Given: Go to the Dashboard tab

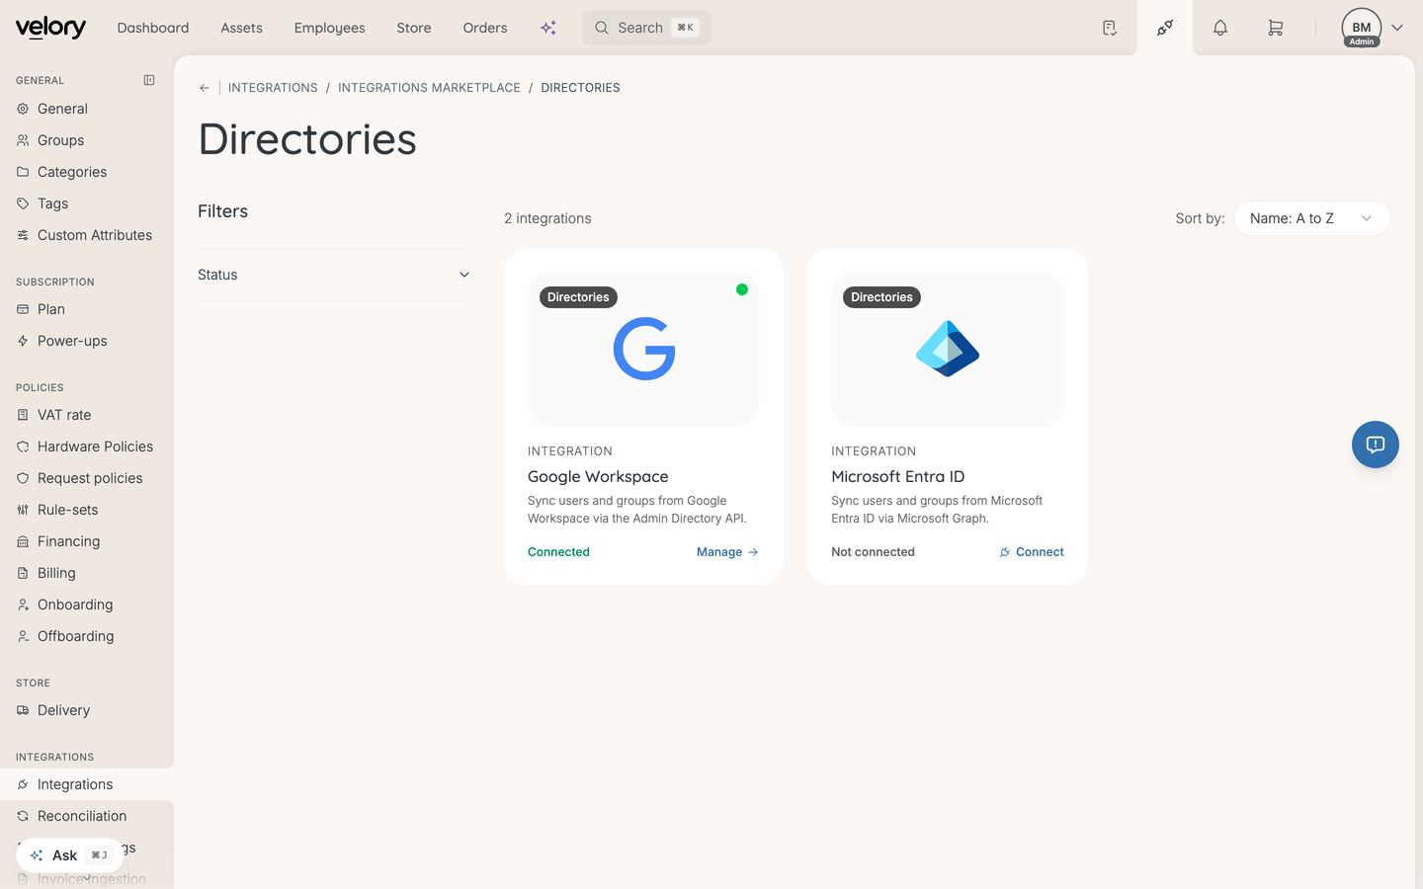Looking at the screenshot, I should (153, 28).
